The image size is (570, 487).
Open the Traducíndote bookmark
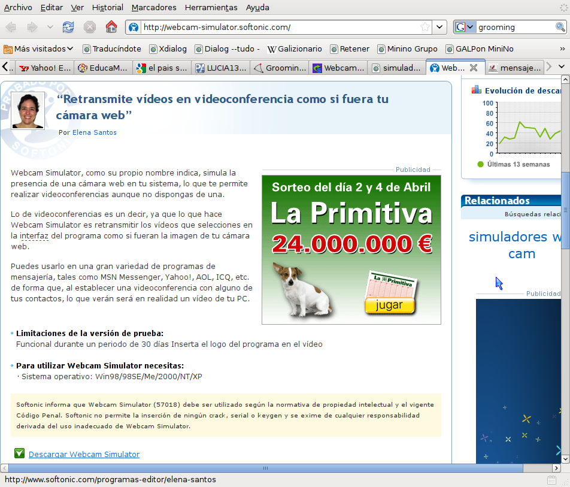pos(112,49)
